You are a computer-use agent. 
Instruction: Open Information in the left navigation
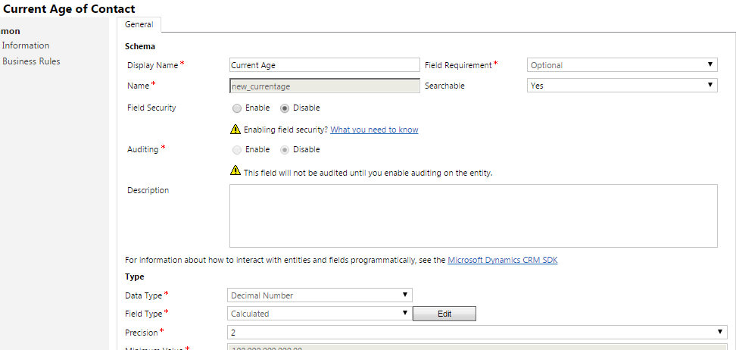[26, 45]
